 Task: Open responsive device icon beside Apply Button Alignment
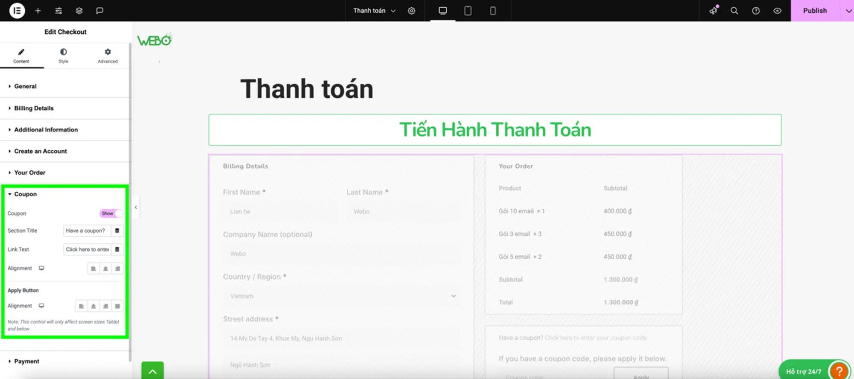pyautogui.click(x=41, y=306)
